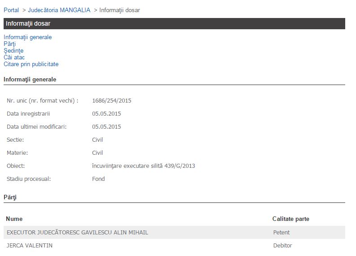Click the Data ultimei modificari date value
This screenshot has height=256, width=356.
[107, 126]
